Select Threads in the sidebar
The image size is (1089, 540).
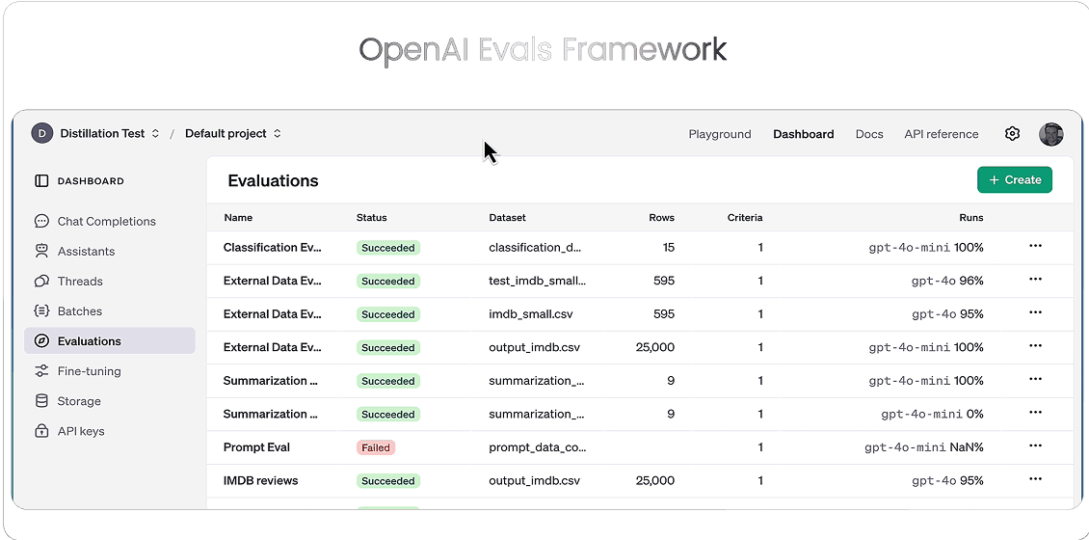pos(110,281)
